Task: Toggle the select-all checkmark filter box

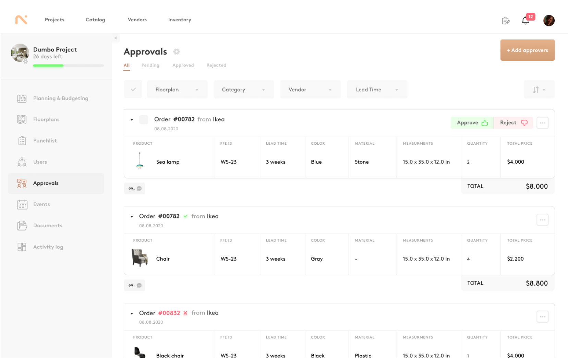Action: pos(133,89)
